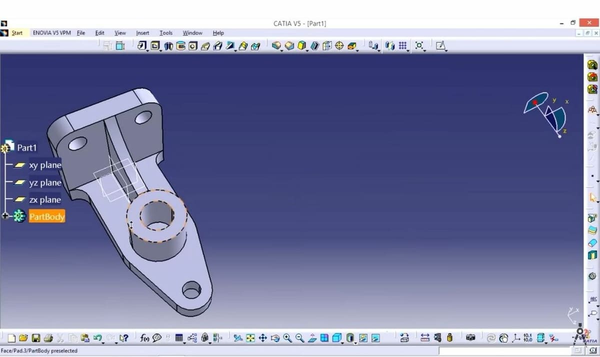Save using the floppy disk icon
Viewport: 600px width, 357px height.
click(x=35, y=338)
